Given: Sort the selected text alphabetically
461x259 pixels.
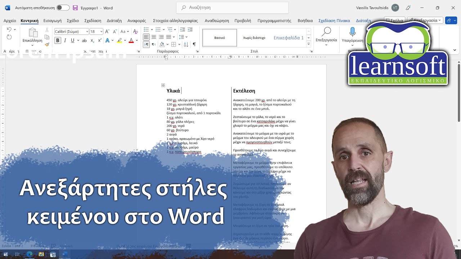Looking at the screenshot, I should [186, 45].
